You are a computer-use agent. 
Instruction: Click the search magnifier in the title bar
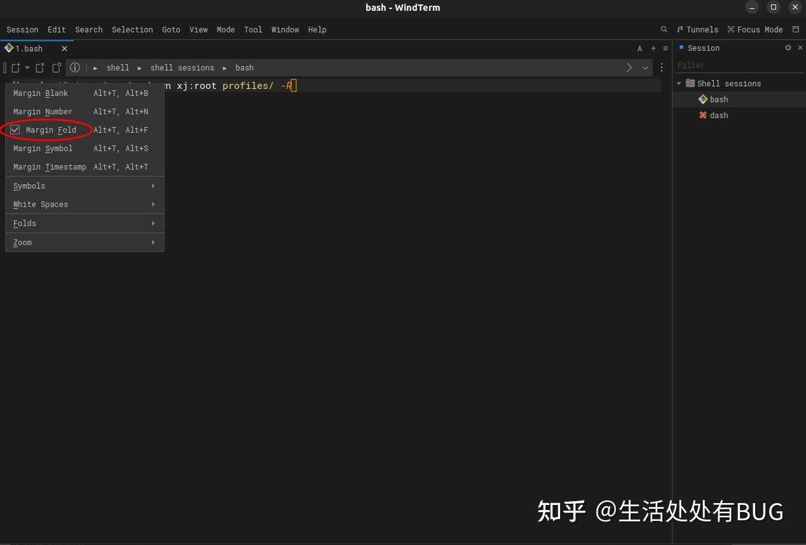(x=664, y=29)
